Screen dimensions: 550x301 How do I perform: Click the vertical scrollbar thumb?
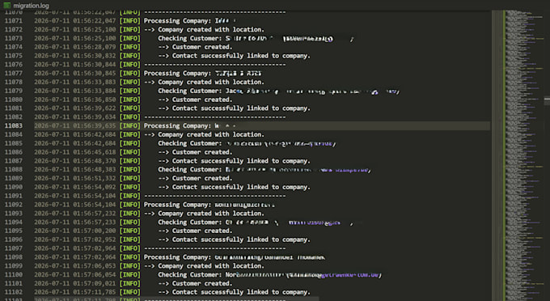[x=547, y=101]
